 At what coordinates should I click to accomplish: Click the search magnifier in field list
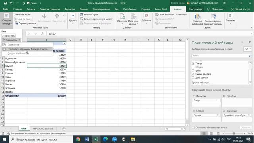[250, 56]
